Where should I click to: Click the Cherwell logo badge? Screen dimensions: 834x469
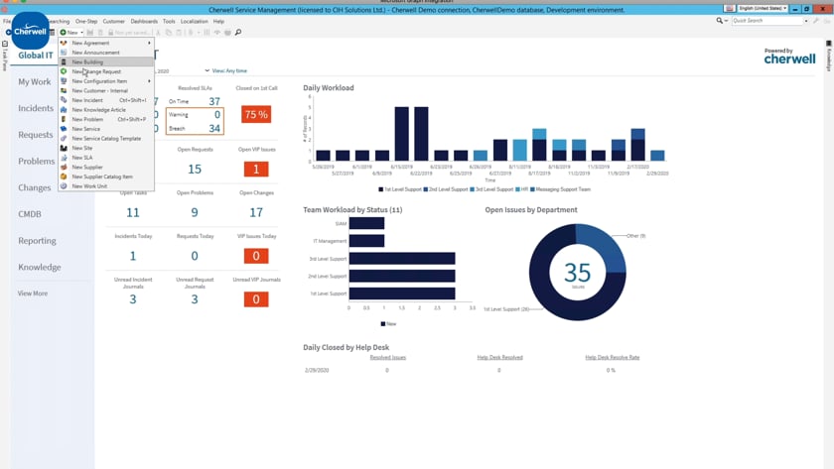tap(31, 31)
